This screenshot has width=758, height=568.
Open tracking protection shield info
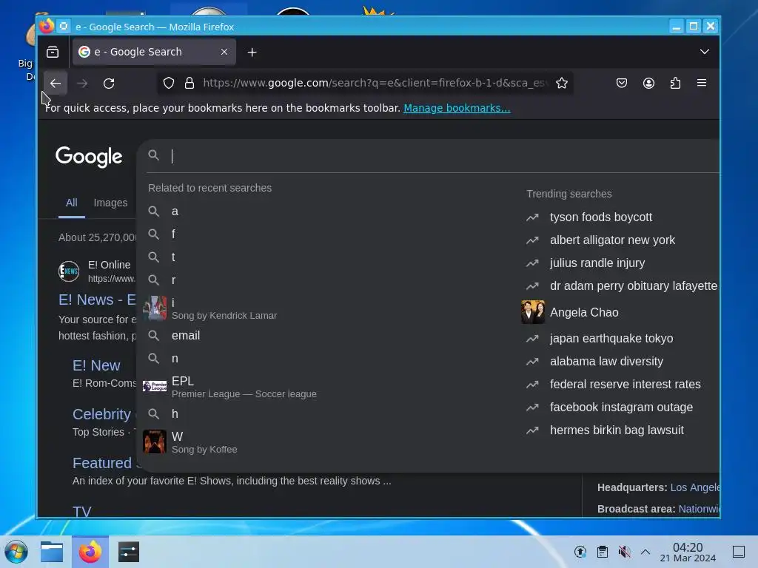(x=168, y=83)
